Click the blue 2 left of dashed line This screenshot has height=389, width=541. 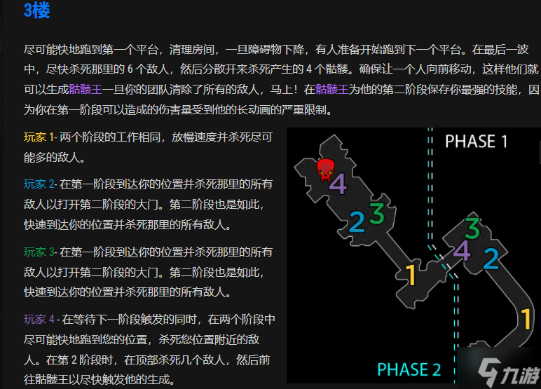(357, 221)
